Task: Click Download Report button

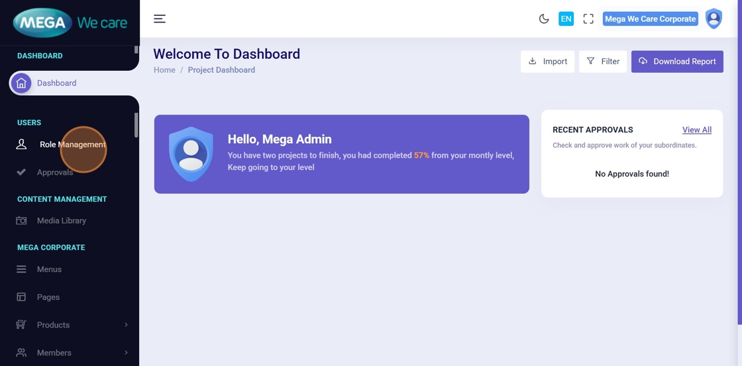Action: click(x=677, y=62)
